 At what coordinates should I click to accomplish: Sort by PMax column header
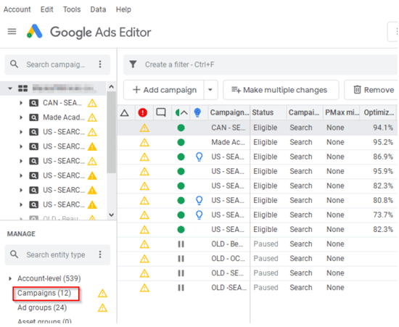tap(342, 112)
